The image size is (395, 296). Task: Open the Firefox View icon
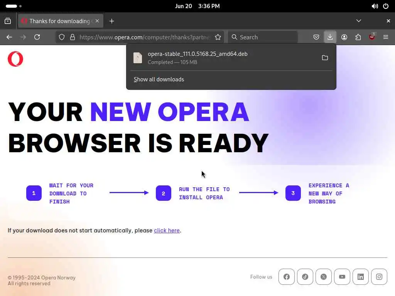click(8, 21)
